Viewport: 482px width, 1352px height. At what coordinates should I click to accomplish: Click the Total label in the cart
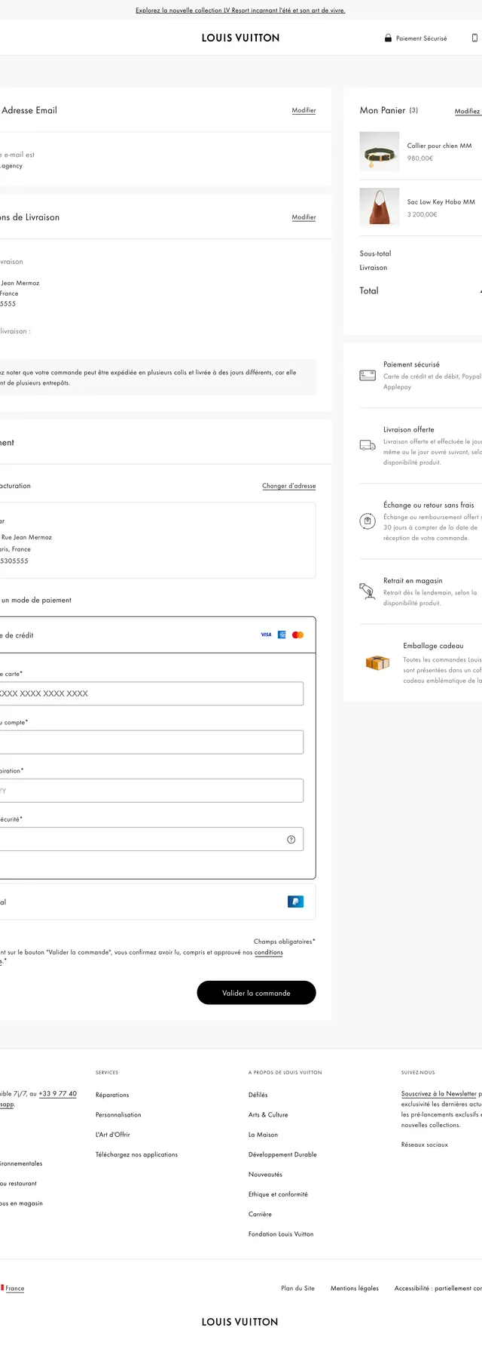click(369, 290)
